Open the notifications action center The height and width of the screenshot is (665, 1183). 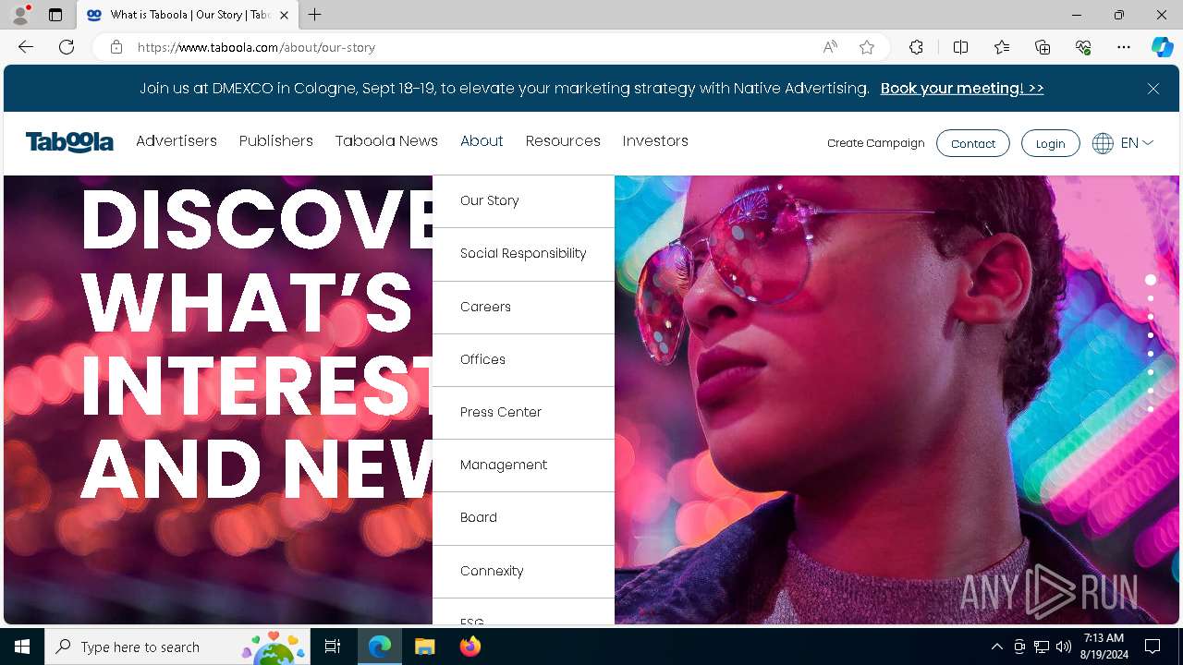(x=1153, y=647)
